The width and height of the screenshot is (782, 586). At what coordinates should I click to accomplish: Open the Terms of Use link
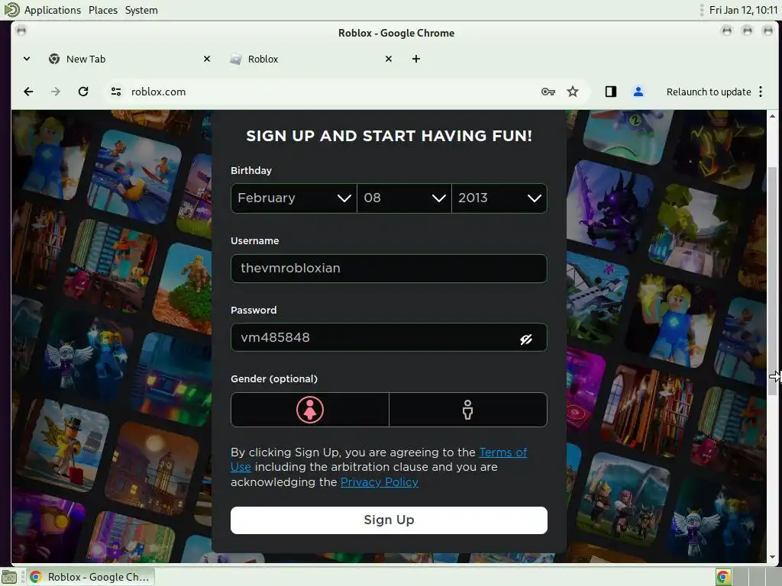(502, 452)
